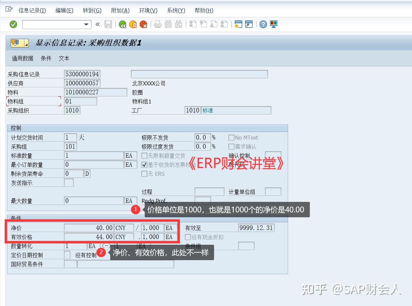Open the 系统(Y) menu

tap(176, 10)
